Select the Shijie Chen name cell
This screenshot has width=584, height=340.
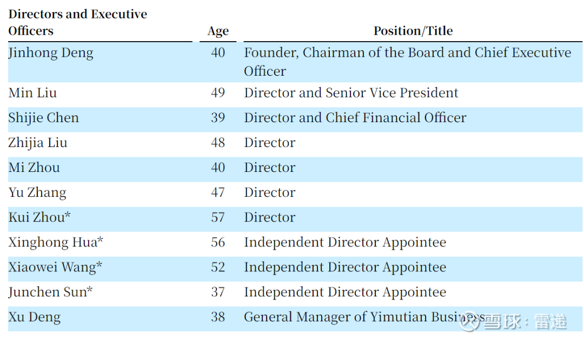[x=43, y=118]
